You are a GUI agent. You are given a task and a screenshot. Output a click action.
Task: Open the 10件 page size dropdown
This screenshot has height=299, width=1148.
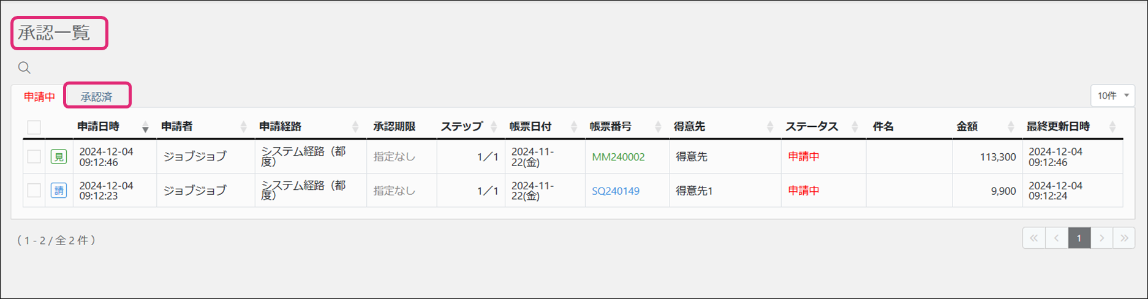click(1112, 96)
